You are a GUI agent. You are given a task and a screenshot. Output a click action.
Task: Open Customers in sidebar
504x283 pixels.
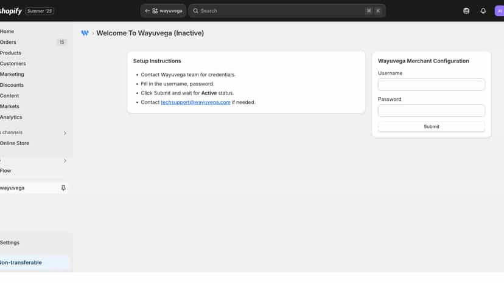[13, 64]
